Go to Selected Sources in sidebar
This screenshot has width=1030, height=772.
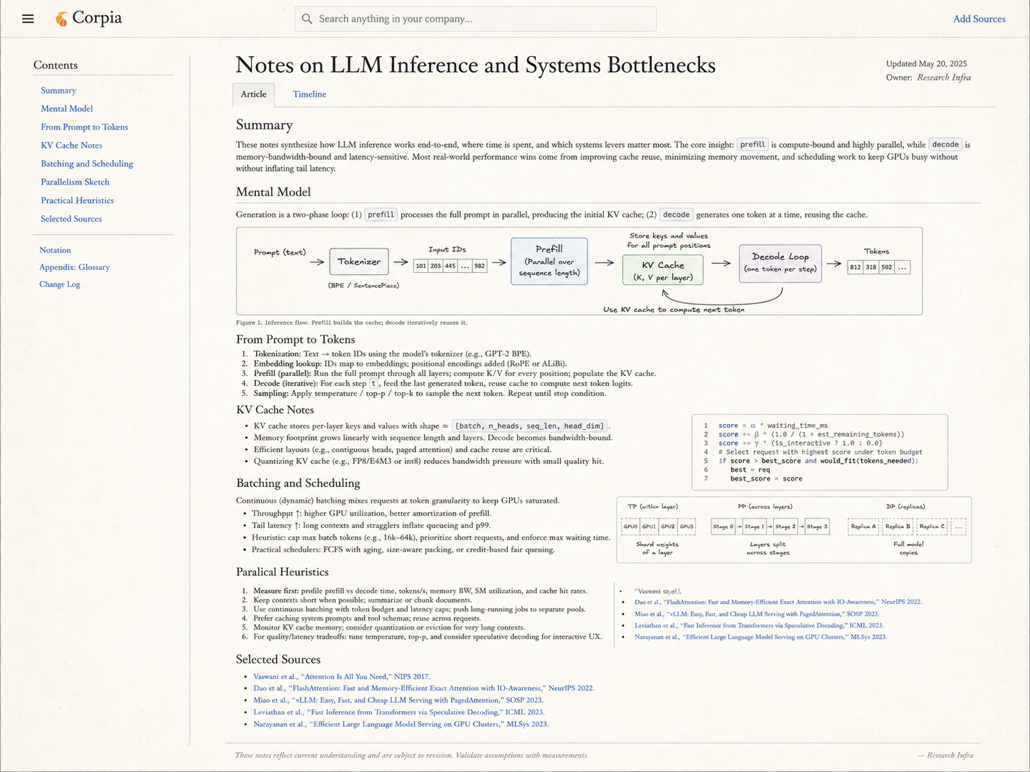(x=71, y=219)
